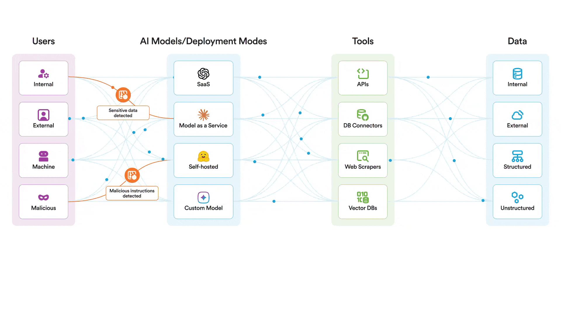The width and height of the screenshot is (561, 316).
Task: Select the Structured data card
Action: coord(517,160)
